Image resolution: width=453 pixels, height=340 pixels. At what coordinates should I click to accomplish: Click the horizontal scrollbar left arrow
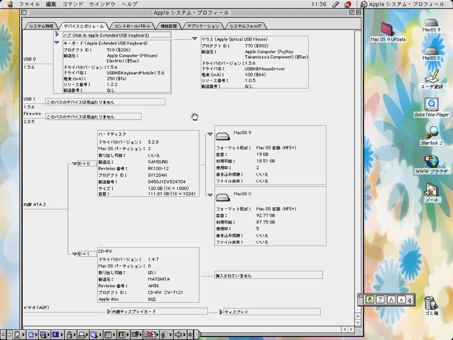[345, 330]
